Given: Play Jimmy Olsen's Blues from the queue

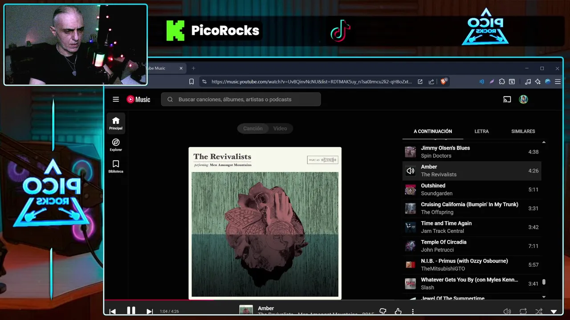Looking at the screenshot, I should coord(472,152).
